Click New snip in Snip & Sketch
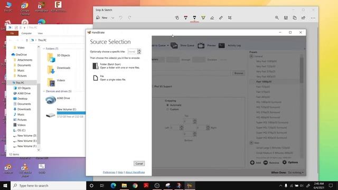 (102, 17)
